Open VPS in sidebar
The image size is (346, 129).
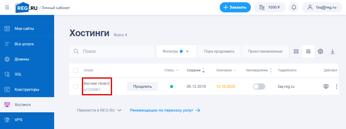[x=27, y=120]
